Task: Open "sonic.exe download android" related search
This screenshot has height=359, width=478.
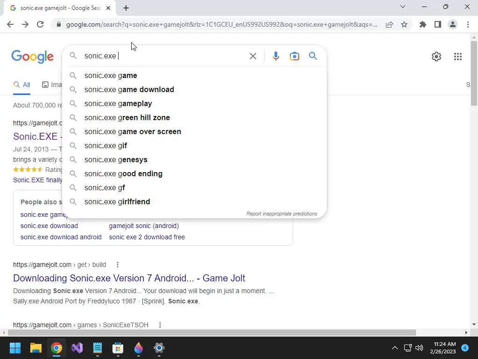Action: (x=61, y=237)
